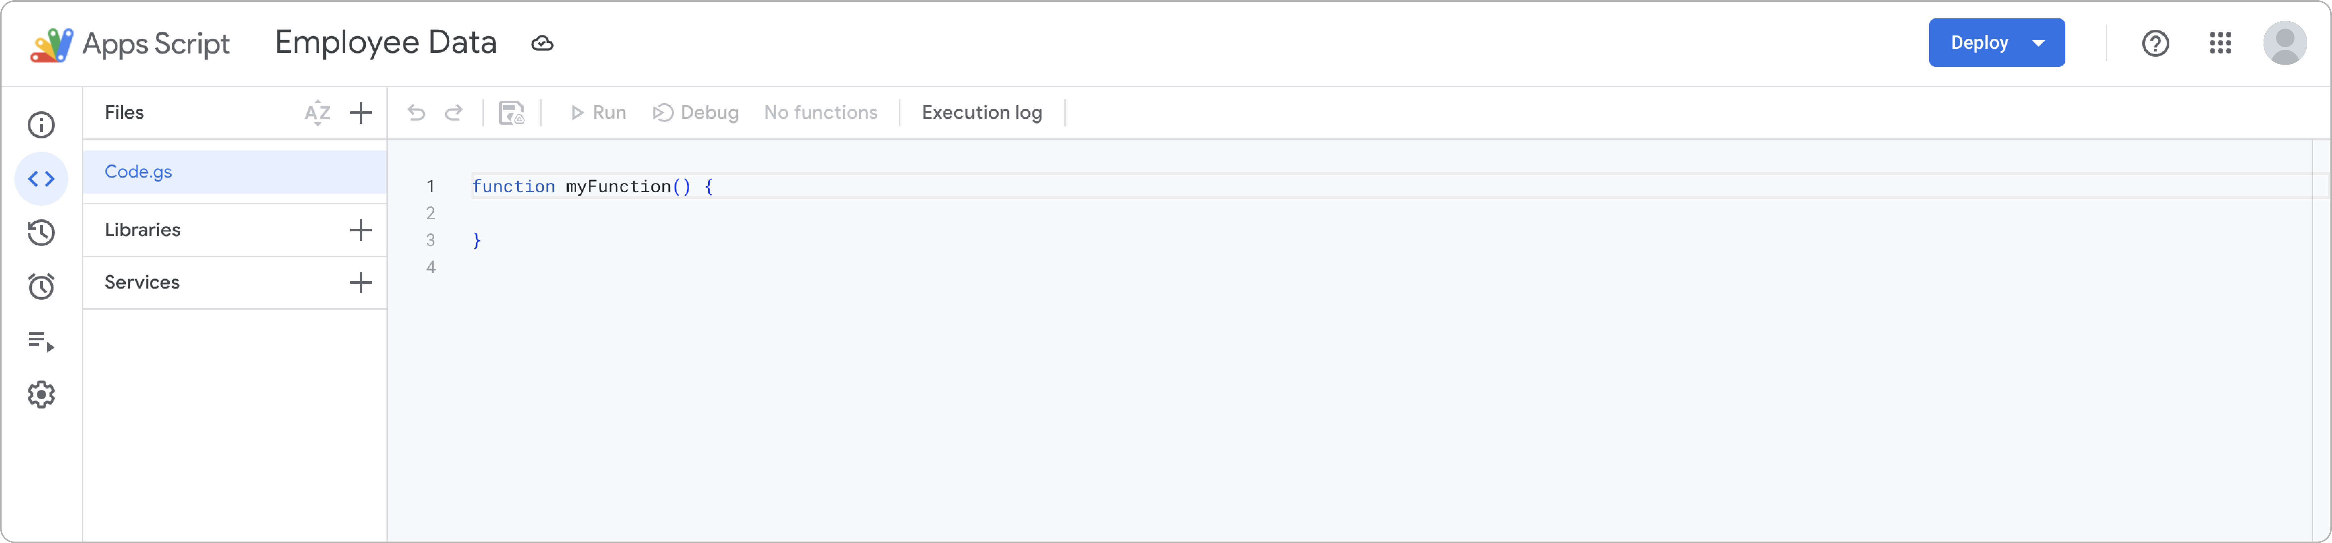Open Project Settings gear icon

click(x=41, y=395)
